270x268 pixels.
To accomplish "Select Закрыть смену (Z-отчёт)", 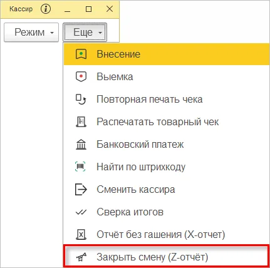I will 166,257.
